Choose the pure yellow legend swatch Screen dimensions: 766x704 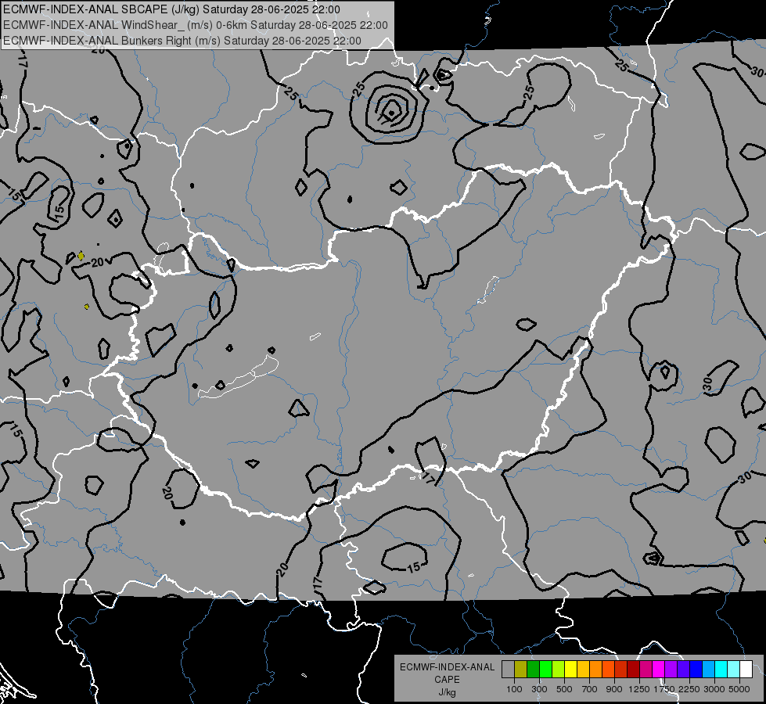click(570, 669)
